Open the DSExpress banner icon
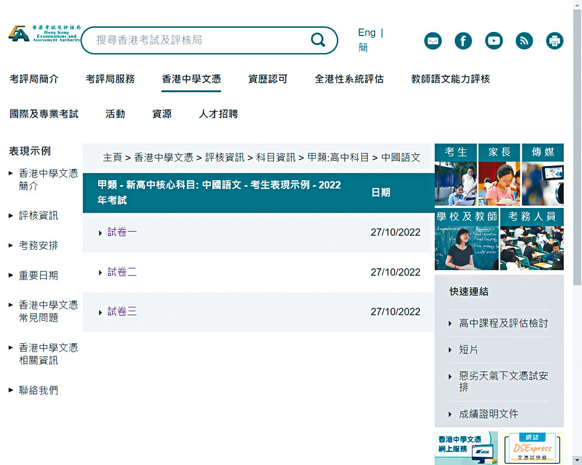The image size is (582, 465). (531, 448)
